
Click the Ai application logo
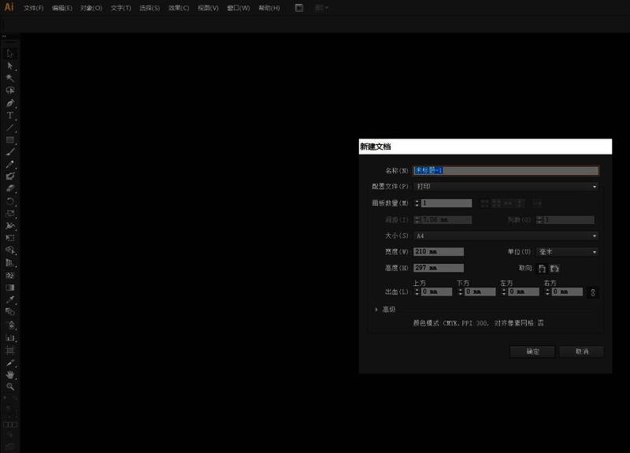[x=9, y=7]
